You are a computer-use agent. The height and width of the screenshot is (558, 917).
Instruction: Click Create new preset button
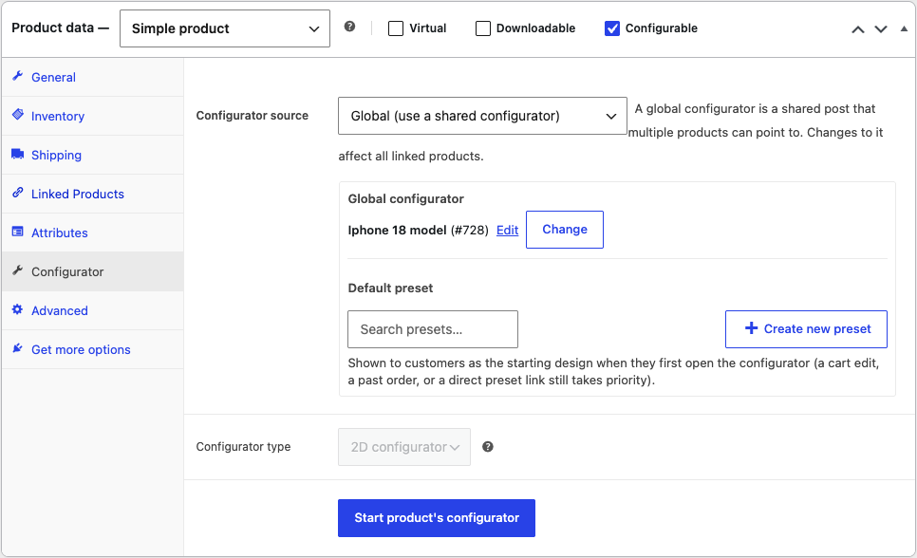[x=807, y=329]
